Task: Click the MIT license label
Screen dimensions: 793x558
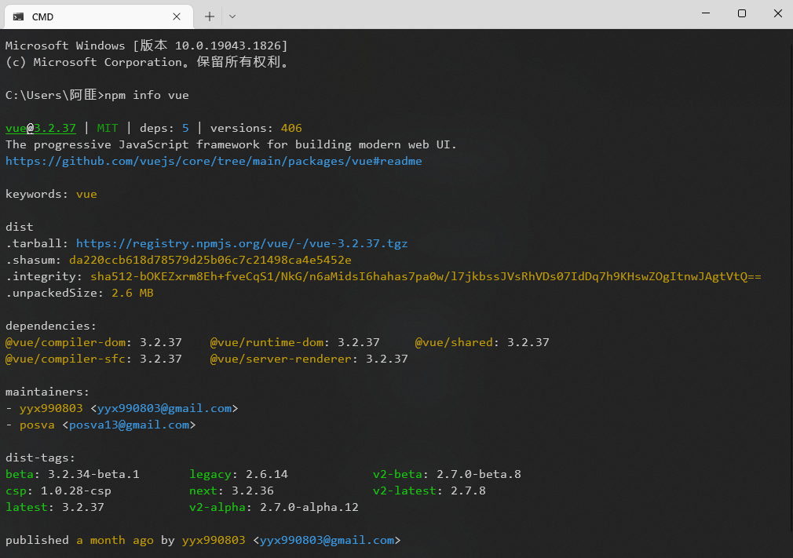Action: [x=108, y=129]
